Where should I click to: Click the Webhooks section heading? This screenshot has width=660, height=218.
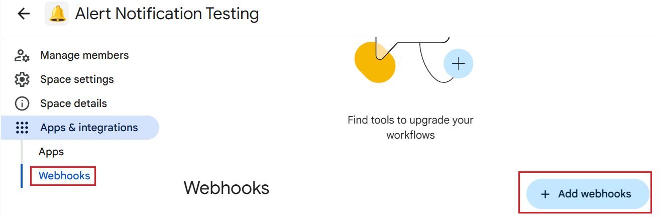(227, 188)
